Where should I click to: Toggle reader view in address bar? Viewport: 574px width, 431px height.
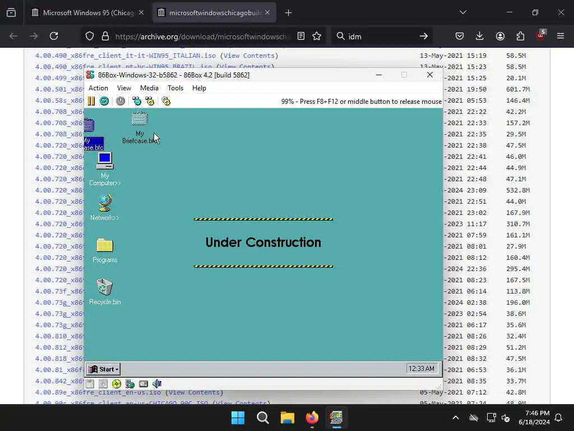pos(301,36)
